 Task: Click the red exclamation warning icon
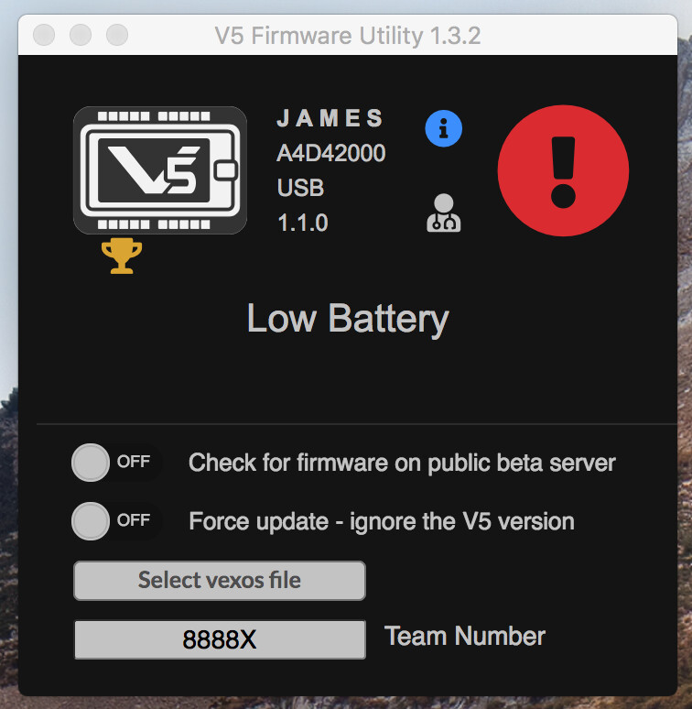click(563, 171)
